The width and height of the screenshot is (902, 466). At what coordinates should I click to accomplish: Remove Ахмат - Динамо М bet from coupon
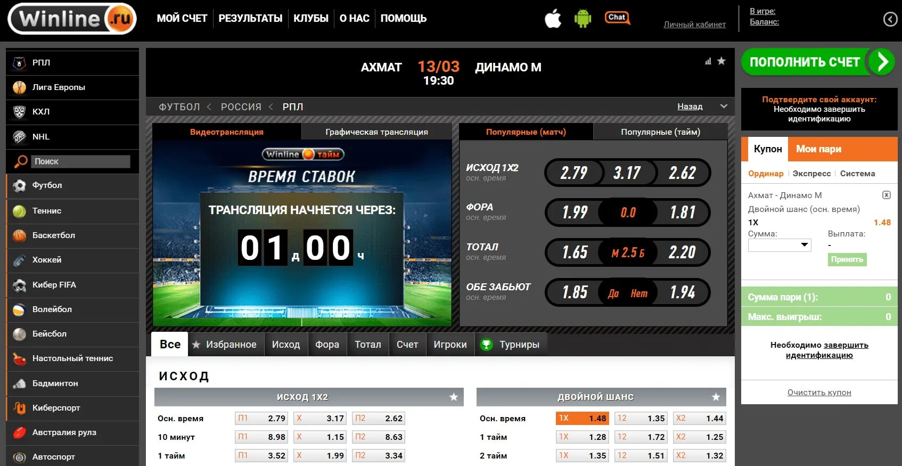[x=887, y=195]
